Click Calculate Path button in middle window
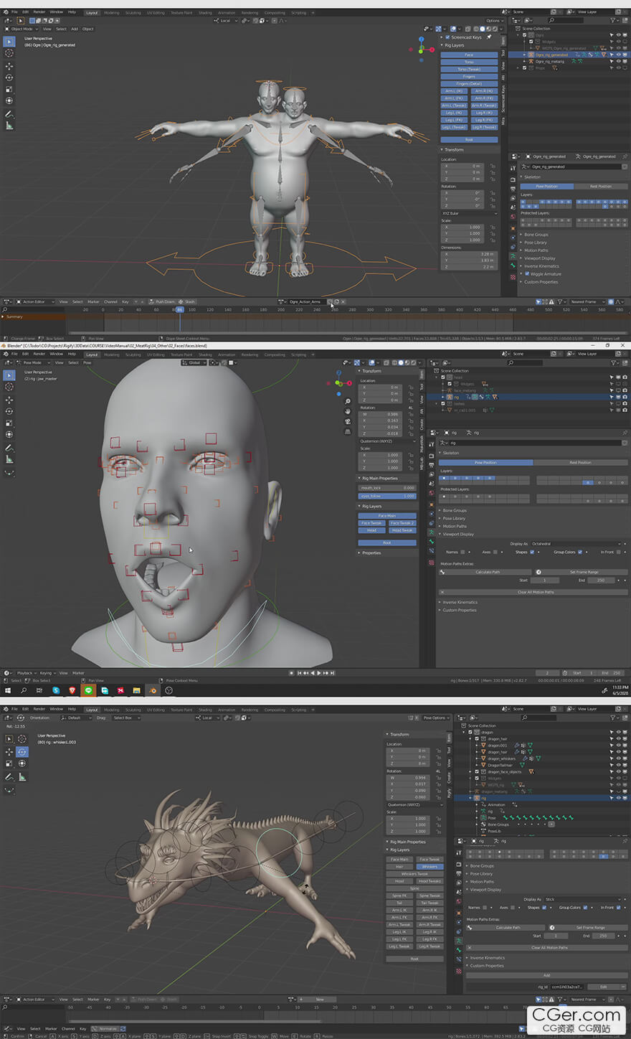 (484, 572)
